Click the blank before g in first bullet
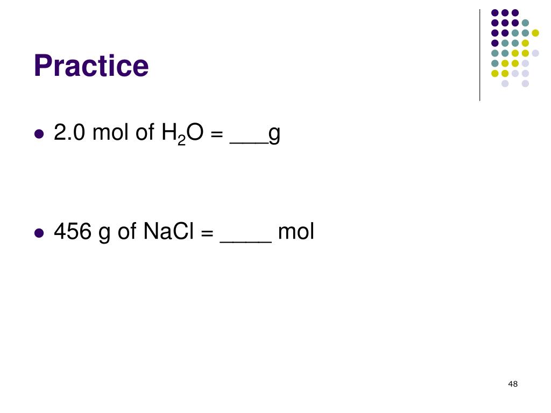Viewport: 551px width, 413px height. click(x=249, y=142)
